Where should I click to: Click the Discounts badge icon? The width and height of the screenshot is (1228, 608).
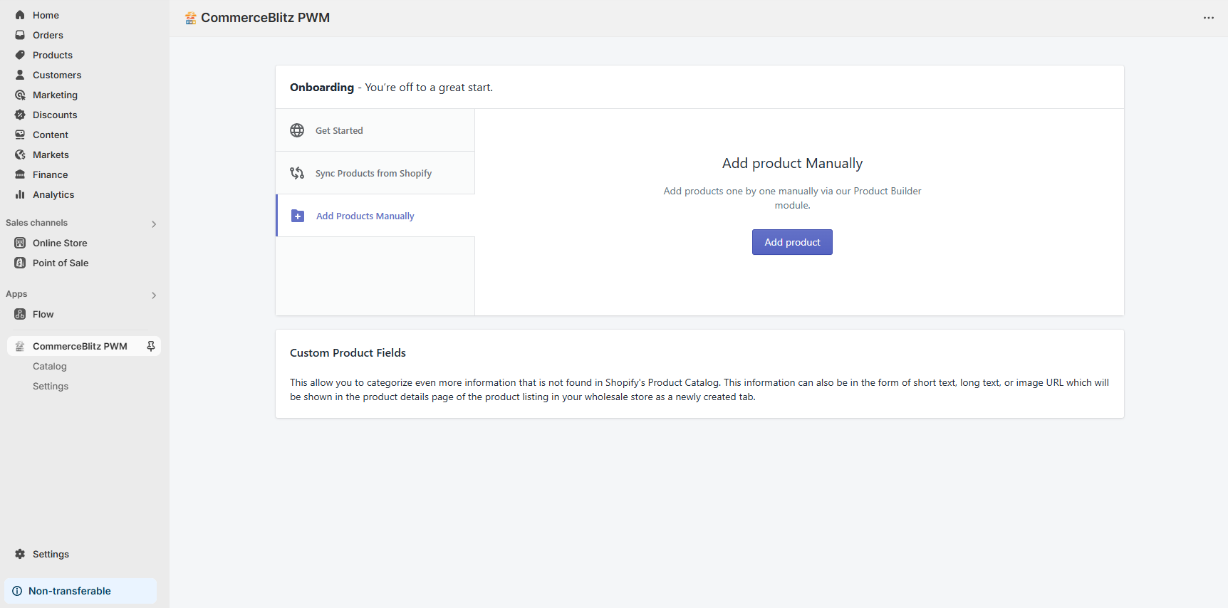click(x=20, y=115)
